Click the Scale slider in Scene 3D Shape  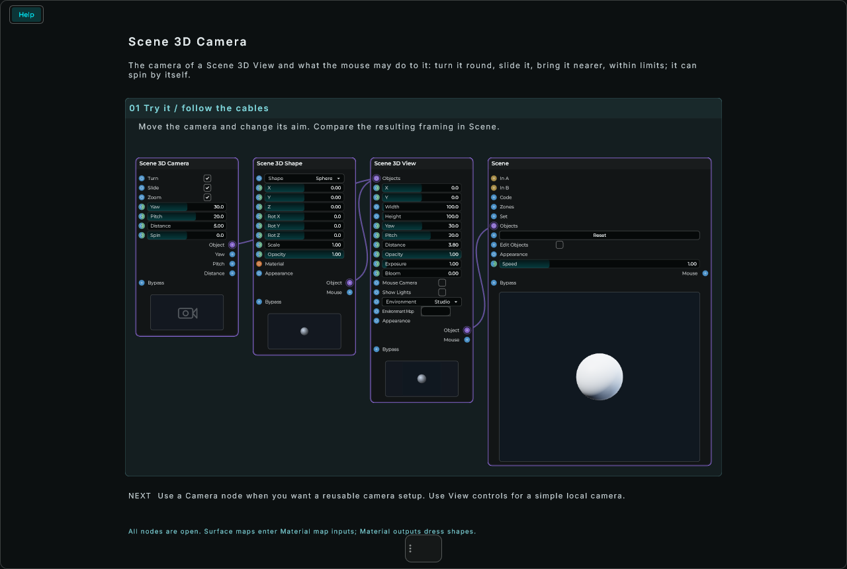[304, 245]
